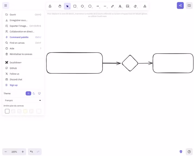Toggle the canvas lock tool
The width and height of the screenshot is (194, 156).
50,6
